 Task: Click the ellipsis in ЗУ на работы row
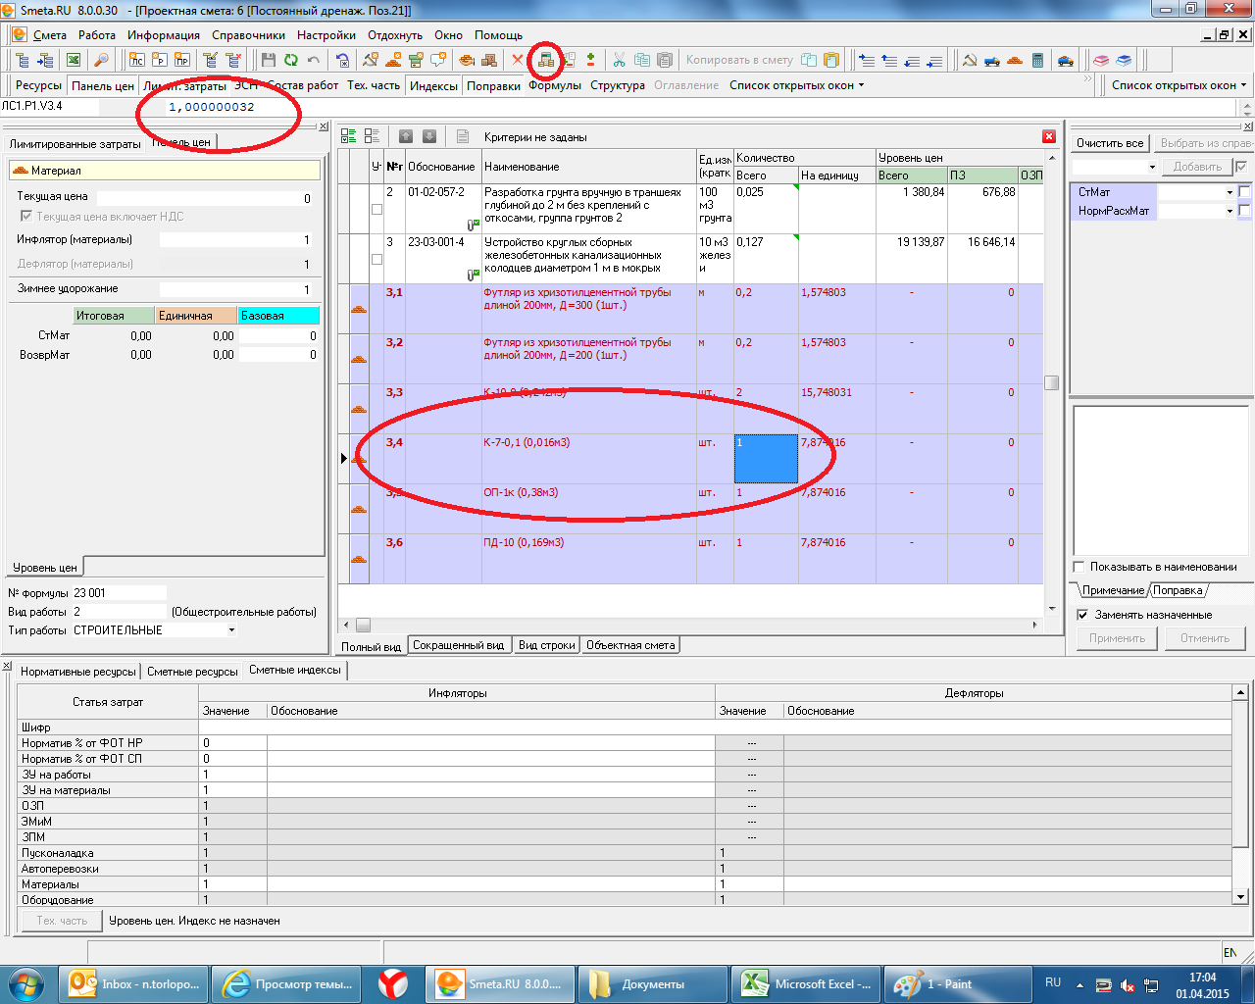click(751, 775)
